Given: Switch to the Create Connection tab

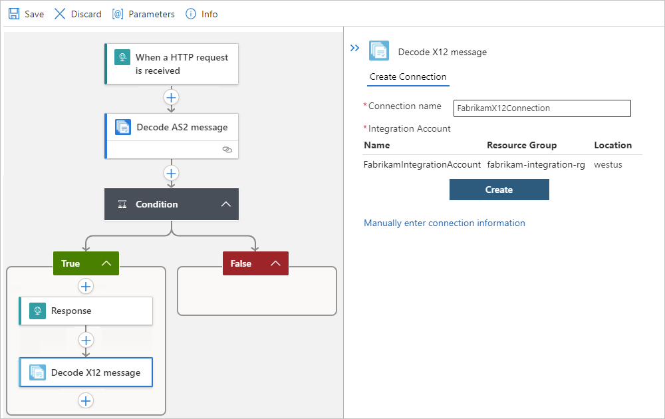Looking at the screenshot, I should pyautogui.click(x=408, y=76).
